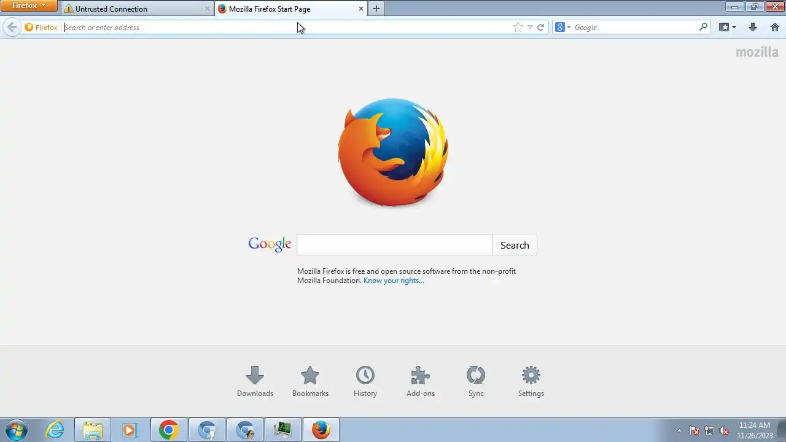Open Bookmarks from the start page launcher
Image resolution: width=786 pixels, height=442 pixels.
310,381
